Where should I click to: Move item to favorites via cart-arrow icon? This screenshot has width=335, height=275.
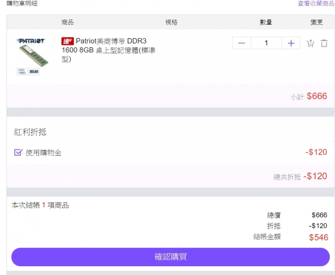[310, 43]
